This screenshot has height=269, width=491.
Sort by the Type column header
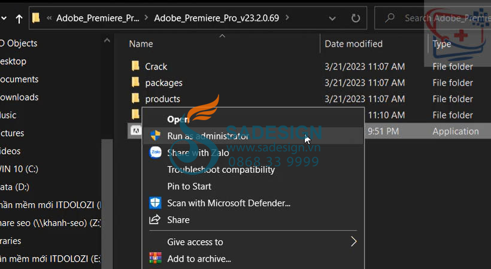click(x=441, y=44)
